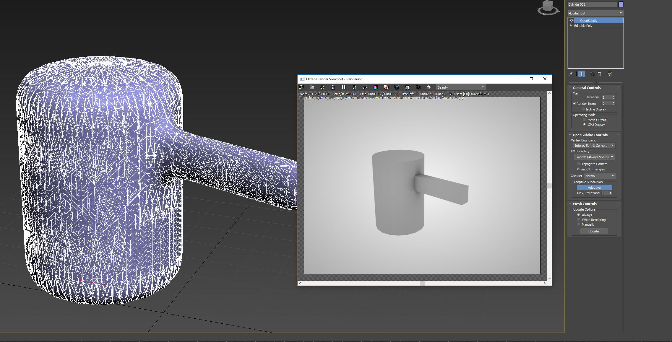Click the Update button in Mesh Controls
672x342 pixels.
click(x=593, y=231)
